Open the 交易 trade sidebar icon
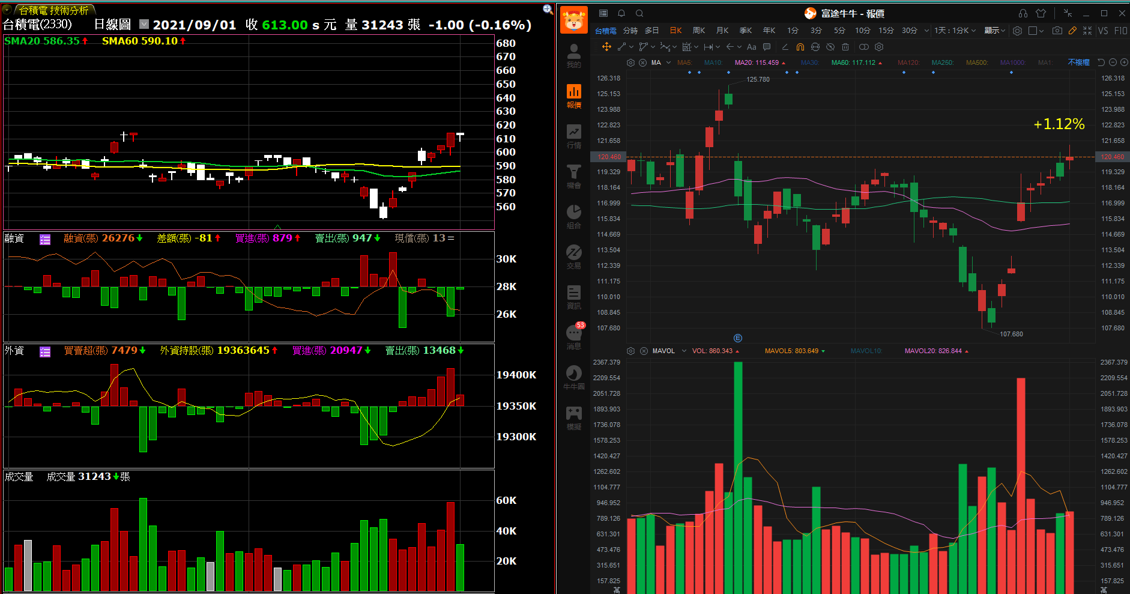This screenshot has width=1130, height=594. click(574, 257)
